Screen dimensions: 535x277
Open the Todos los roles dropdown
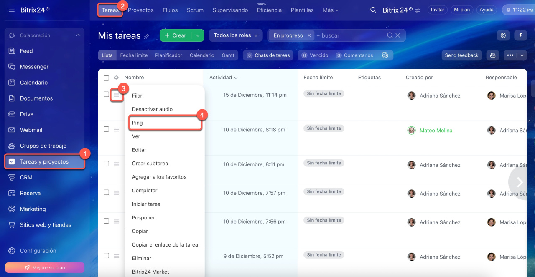point(236,35)
